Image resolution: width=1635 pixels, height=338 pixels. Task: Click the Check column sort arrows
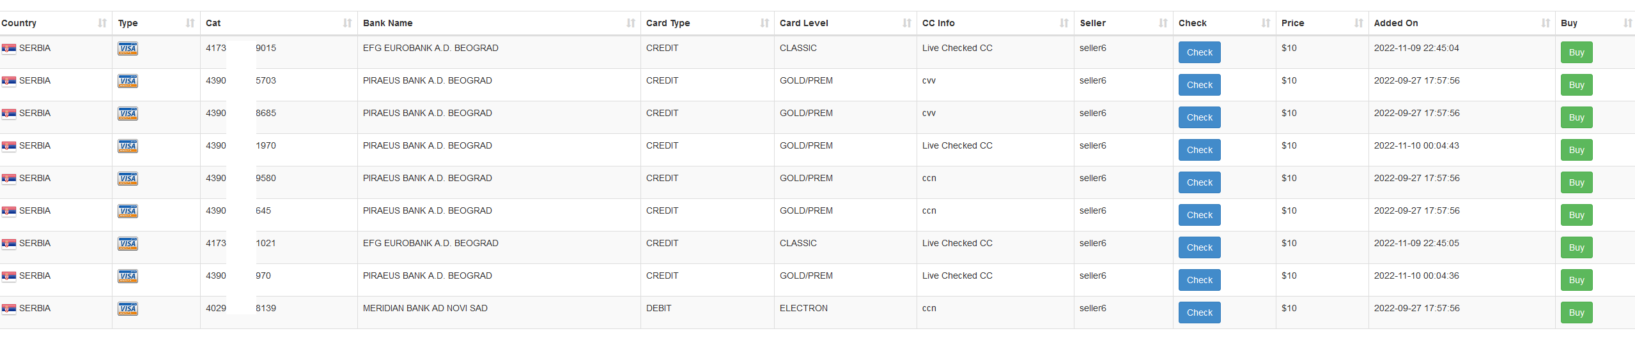pos(1266,23)
